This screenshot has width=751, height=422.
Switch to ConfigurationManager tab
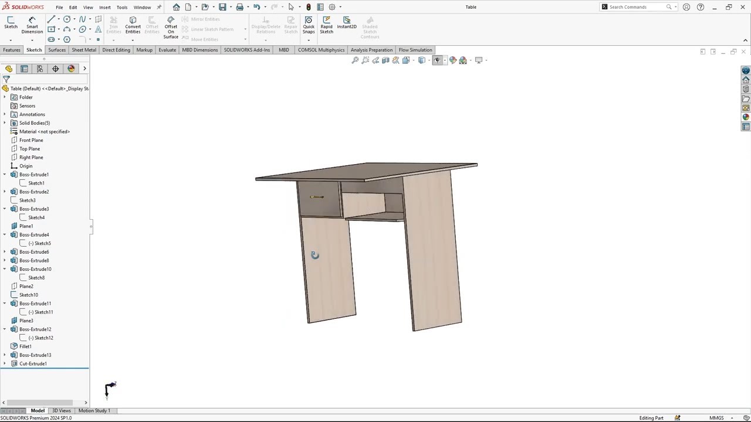click(x=40, y=69)
